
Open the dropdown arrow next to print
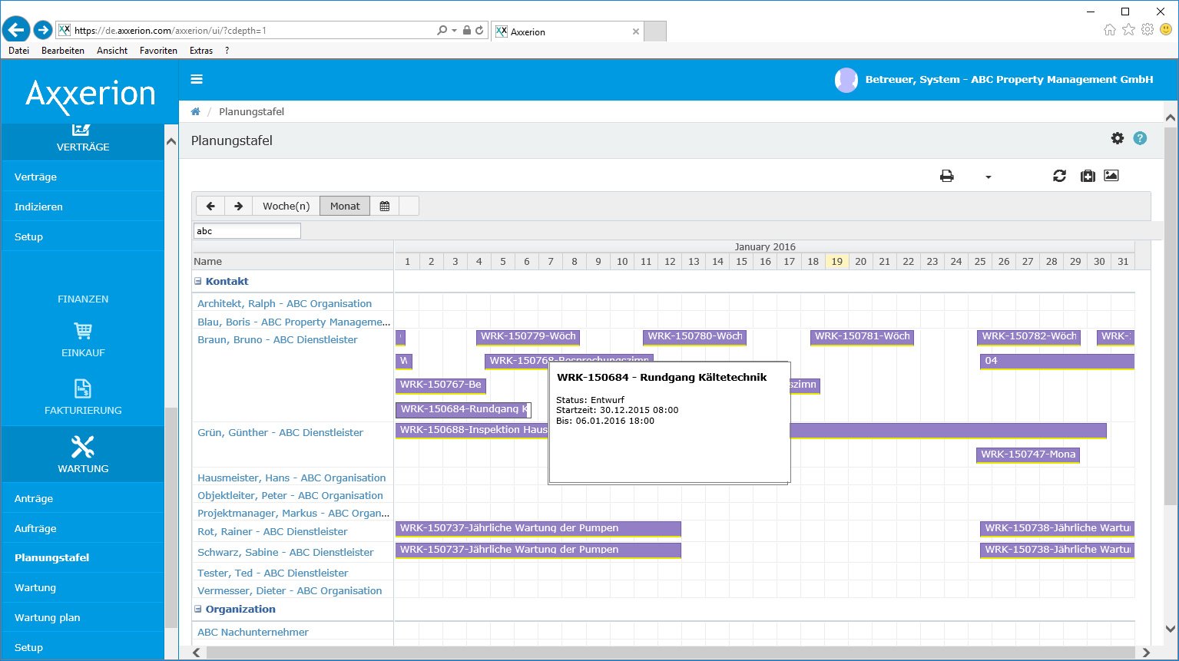(x=989, y=177)
